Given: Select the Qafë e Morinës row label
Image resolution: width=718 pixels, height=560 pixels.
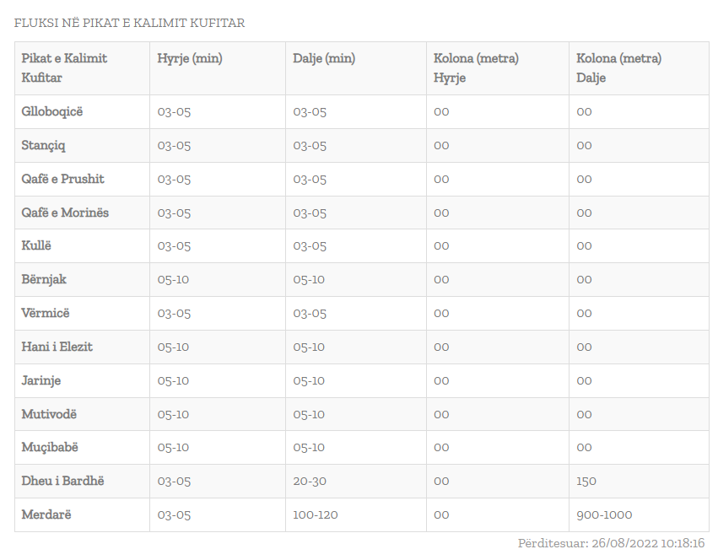Looking at the screenshot, I should coord(65,213).
